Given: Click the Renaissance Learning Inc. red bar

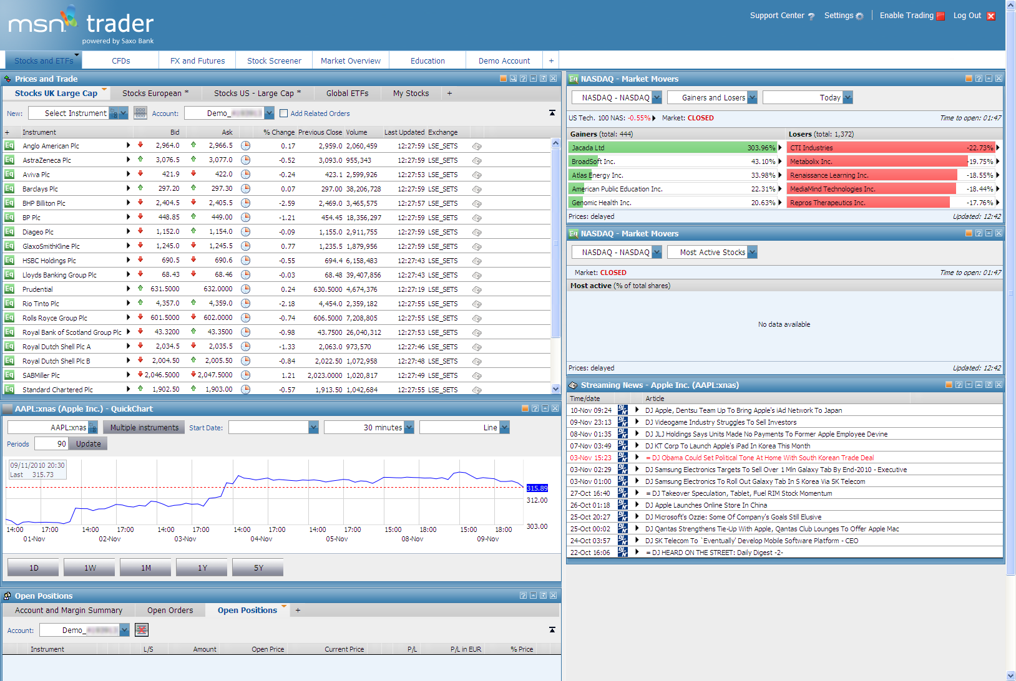Looking at the screenshot, I should [871, 175].
